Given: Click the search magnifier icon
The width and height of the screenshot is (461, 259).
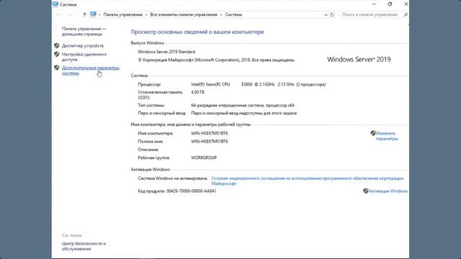Looking at the screenshot, I should pyautogui.click(x=406, y=14).
